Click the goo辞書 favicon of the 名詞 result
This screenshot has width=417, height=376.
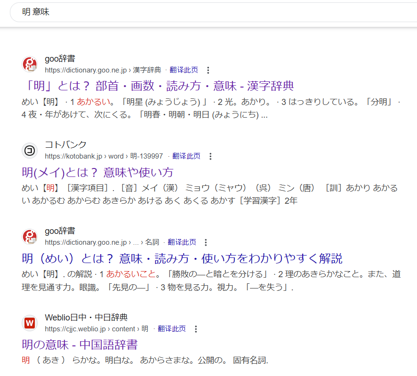30,236
